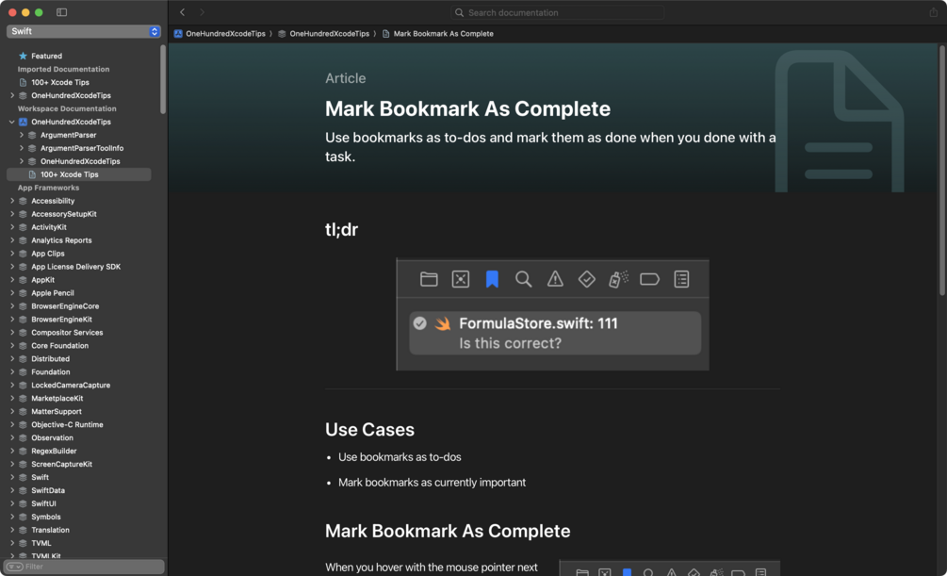
Task: Click the stack icon of the second breadcrumb
Action: point(282,34)
